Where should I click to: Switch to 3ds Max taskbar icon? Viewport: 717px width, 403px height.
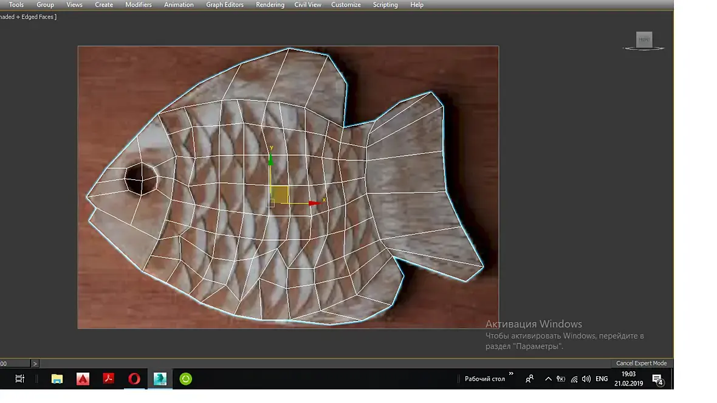[x=160, y=379]
